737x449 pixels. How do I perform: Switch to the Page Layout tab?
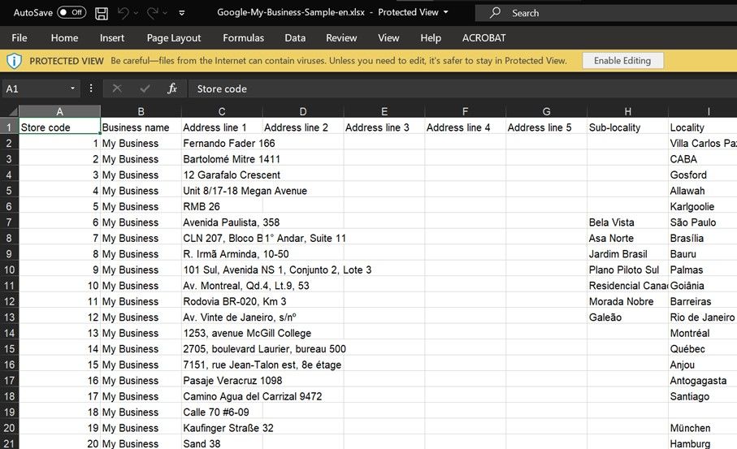coord(173,38)
